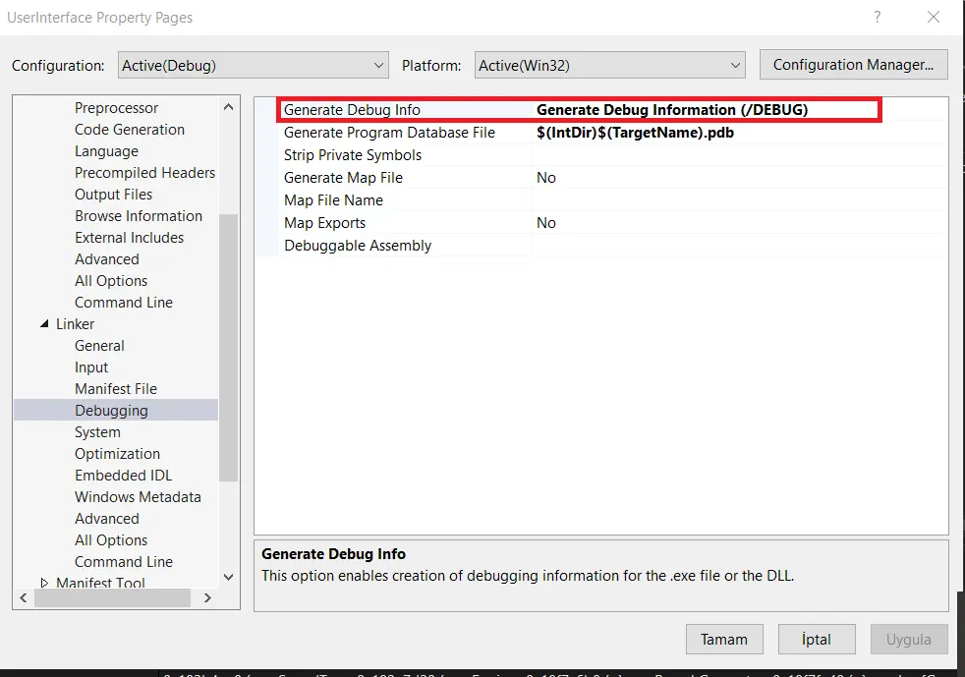Image resolution: width=965 pixels, height=677 pixels.
Task: Click the Uygula button
Action: [909, 639]
